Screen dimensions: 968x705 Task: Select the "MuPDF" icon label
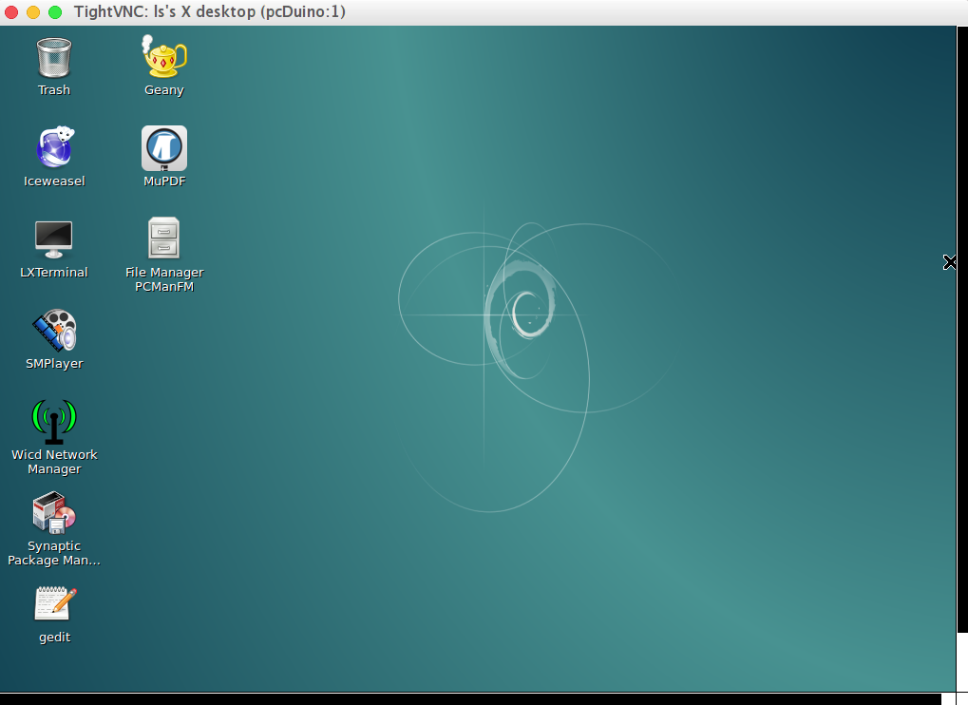165,181
